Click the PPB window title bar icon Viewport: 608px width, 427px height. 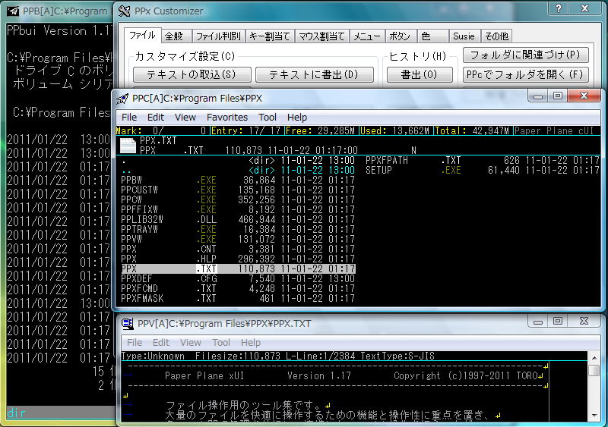[x=12, y=11]
